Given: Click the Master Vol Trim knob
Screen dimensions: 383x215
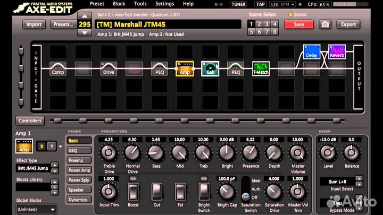Looking at the screenshot, I should click(x=298, y=192).
